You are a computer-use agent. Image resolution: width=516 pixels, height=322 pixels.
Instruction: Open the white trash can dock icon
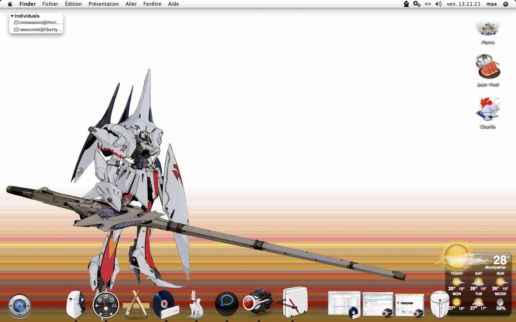pyautogui.click(x=440, y=304)
